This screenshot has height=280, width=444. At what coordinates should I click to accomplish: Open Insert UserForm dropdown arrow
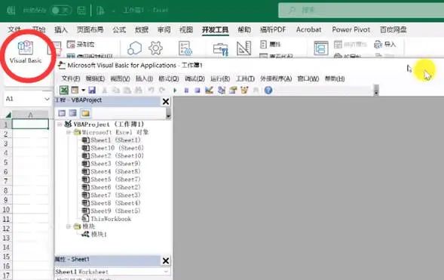(x=83, y=90)
